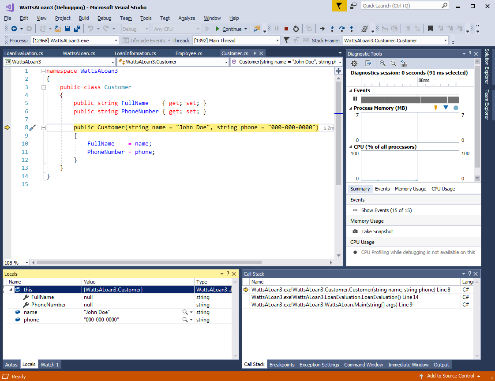Click the screwdriver quick actions icon on line 8
Image resolution: width=495 pixels, height=381 pixels.
pyautogui.click(x=32, y=127)
